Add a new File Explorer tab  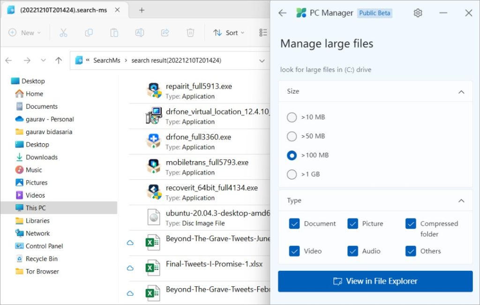142,10
